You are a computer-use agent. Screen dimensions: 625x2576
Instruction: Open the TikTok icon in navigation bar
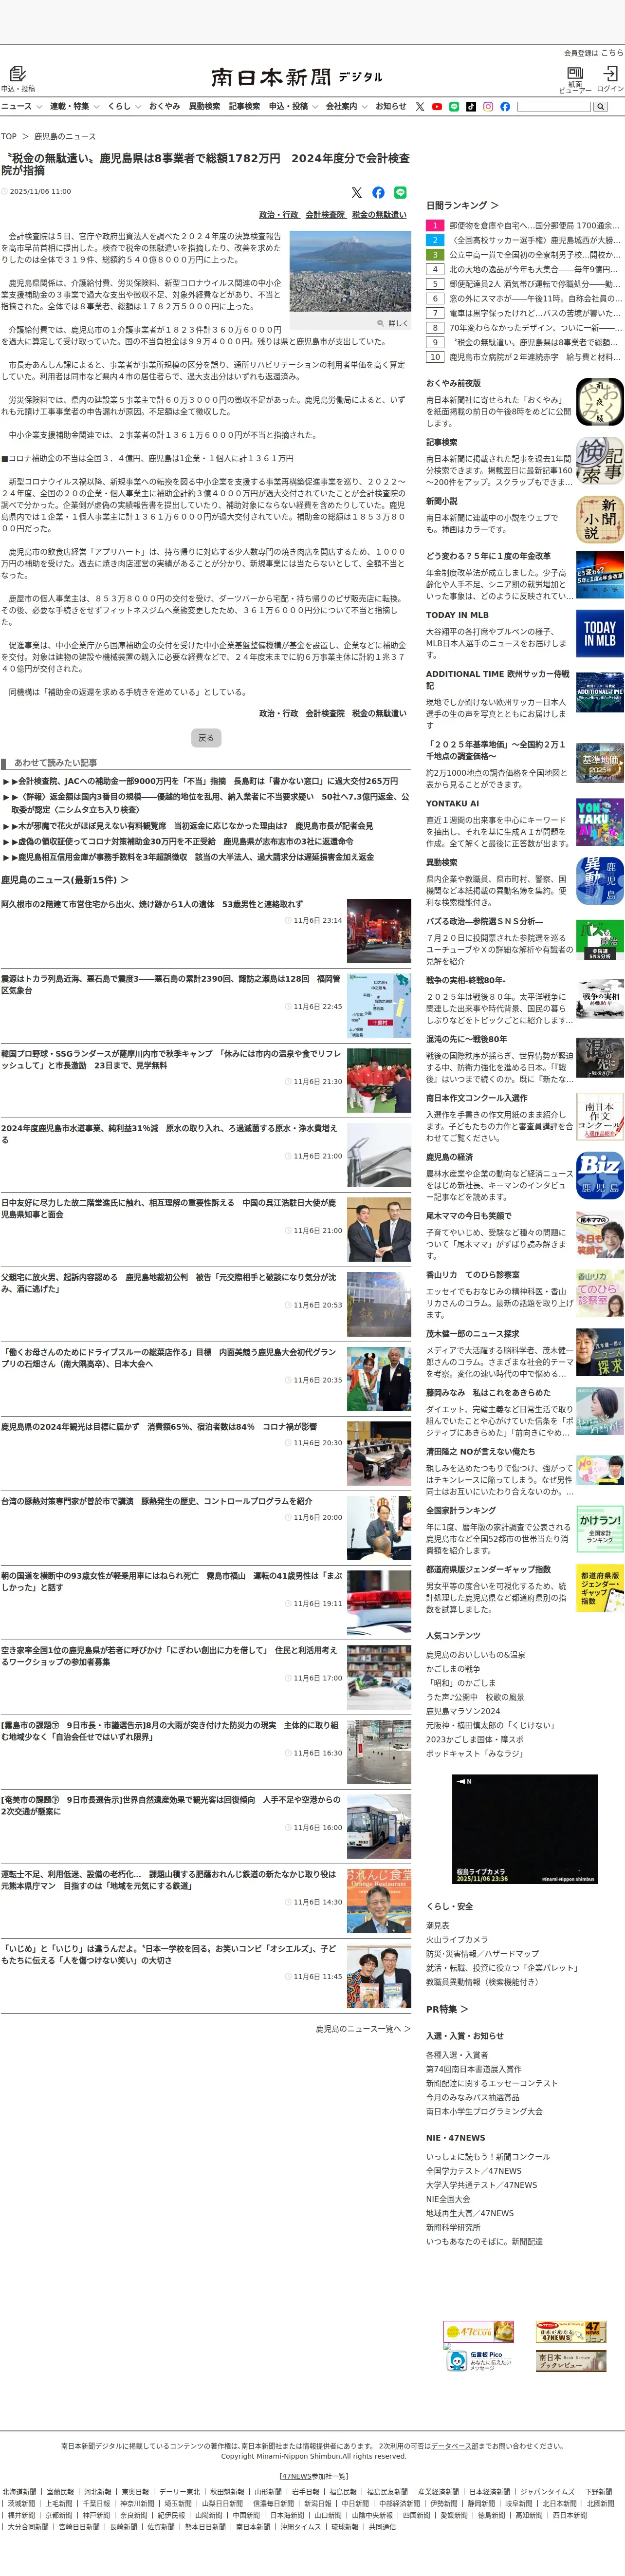tap(471, 106)
